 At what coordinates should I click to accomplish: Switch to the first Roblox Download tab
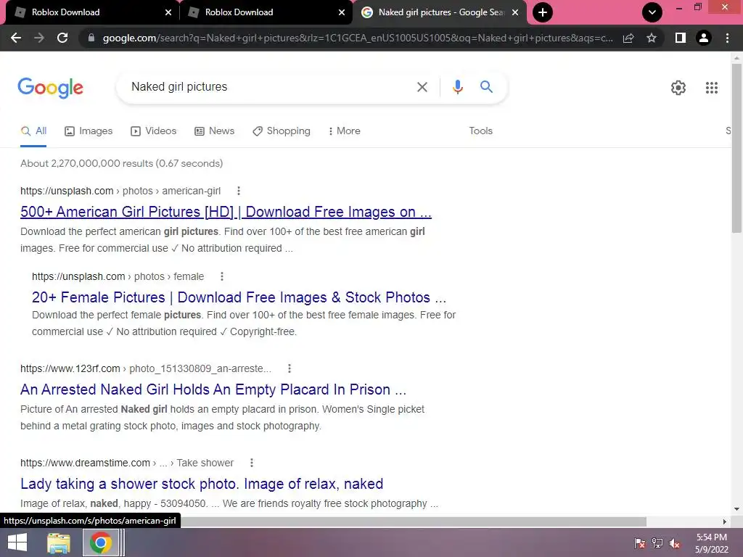[x=90, y=12]
